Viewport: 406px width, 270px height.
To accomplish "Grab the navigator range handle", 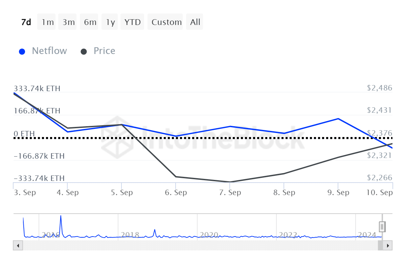I will (x=382, y=226).
